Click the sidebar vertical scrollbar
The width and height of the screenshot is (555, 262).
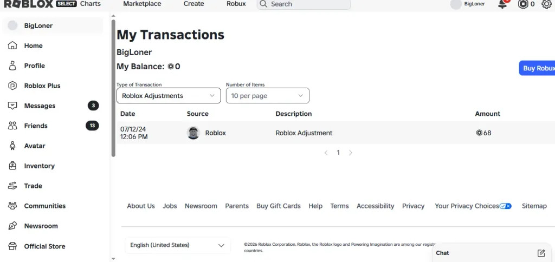(x=113, y=88)
